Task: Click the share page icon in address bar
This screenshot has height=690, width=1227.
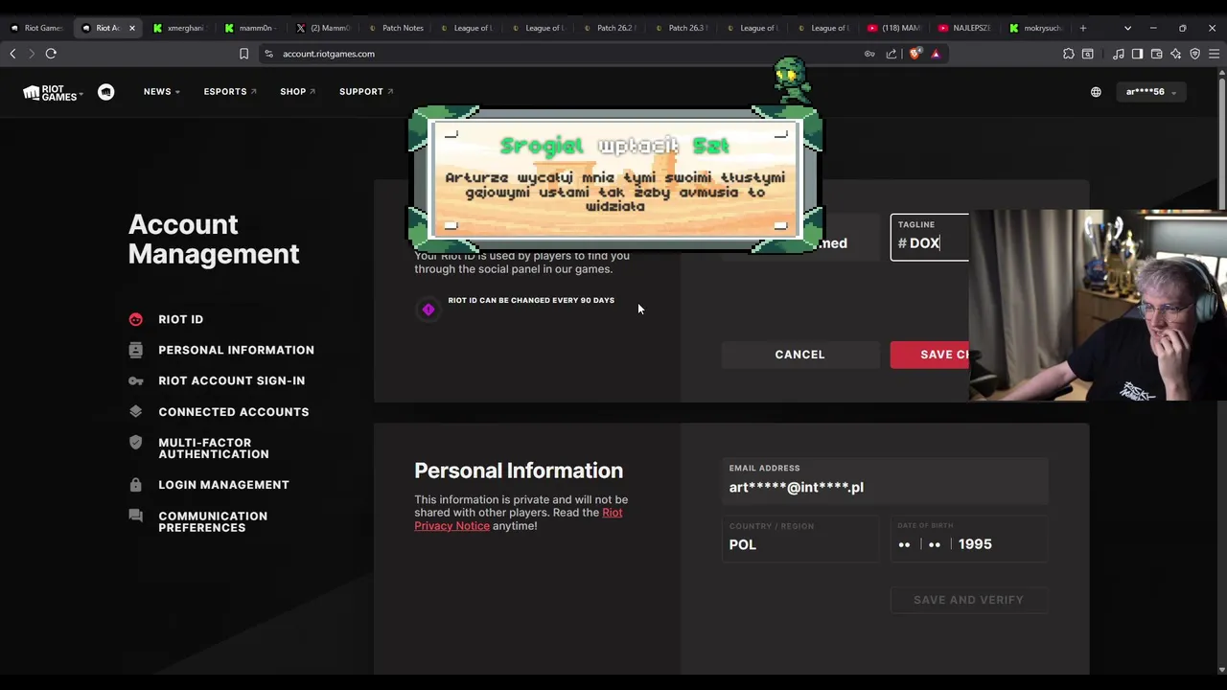Action: [x=891, y=54]
